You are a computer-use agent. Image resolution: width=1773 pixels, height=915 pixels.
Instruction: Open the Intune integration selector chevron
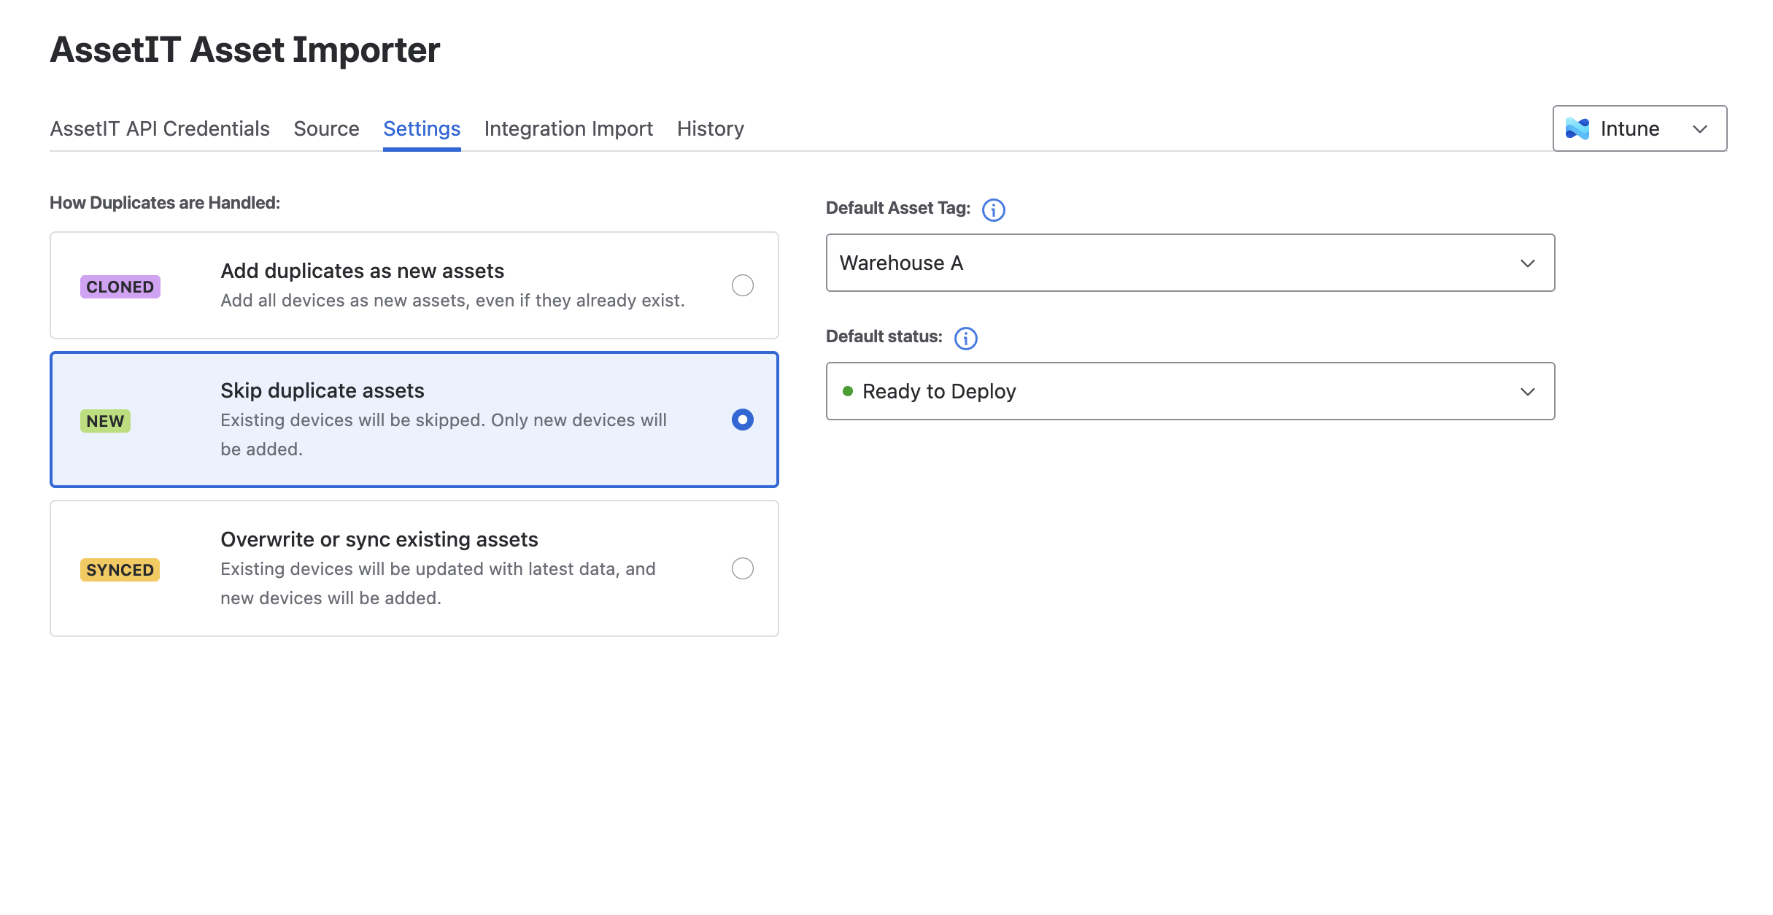(1699, 129)
